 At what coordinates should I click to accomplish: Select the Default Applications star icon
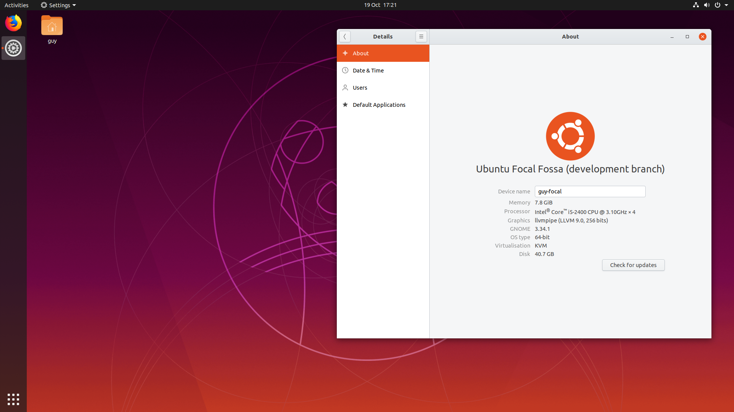point(345,105)
